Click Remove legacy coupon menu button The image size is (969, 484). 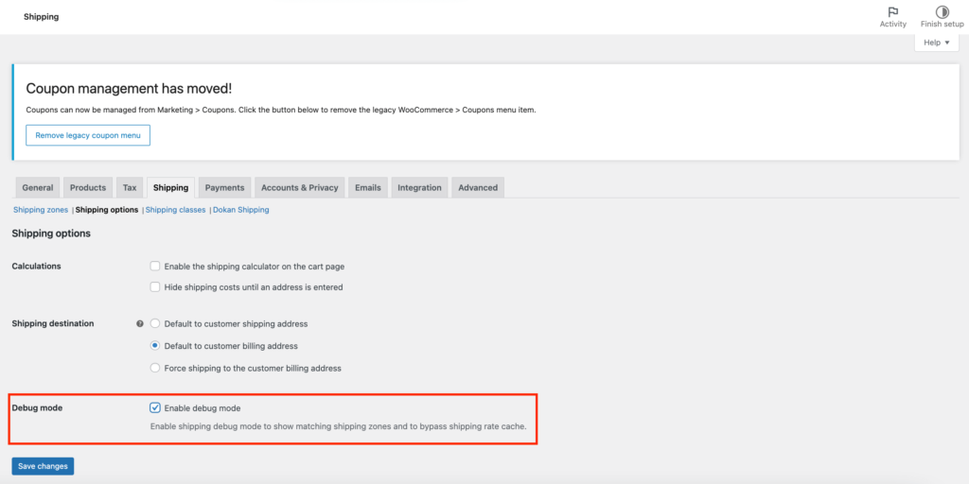[88, 135]
